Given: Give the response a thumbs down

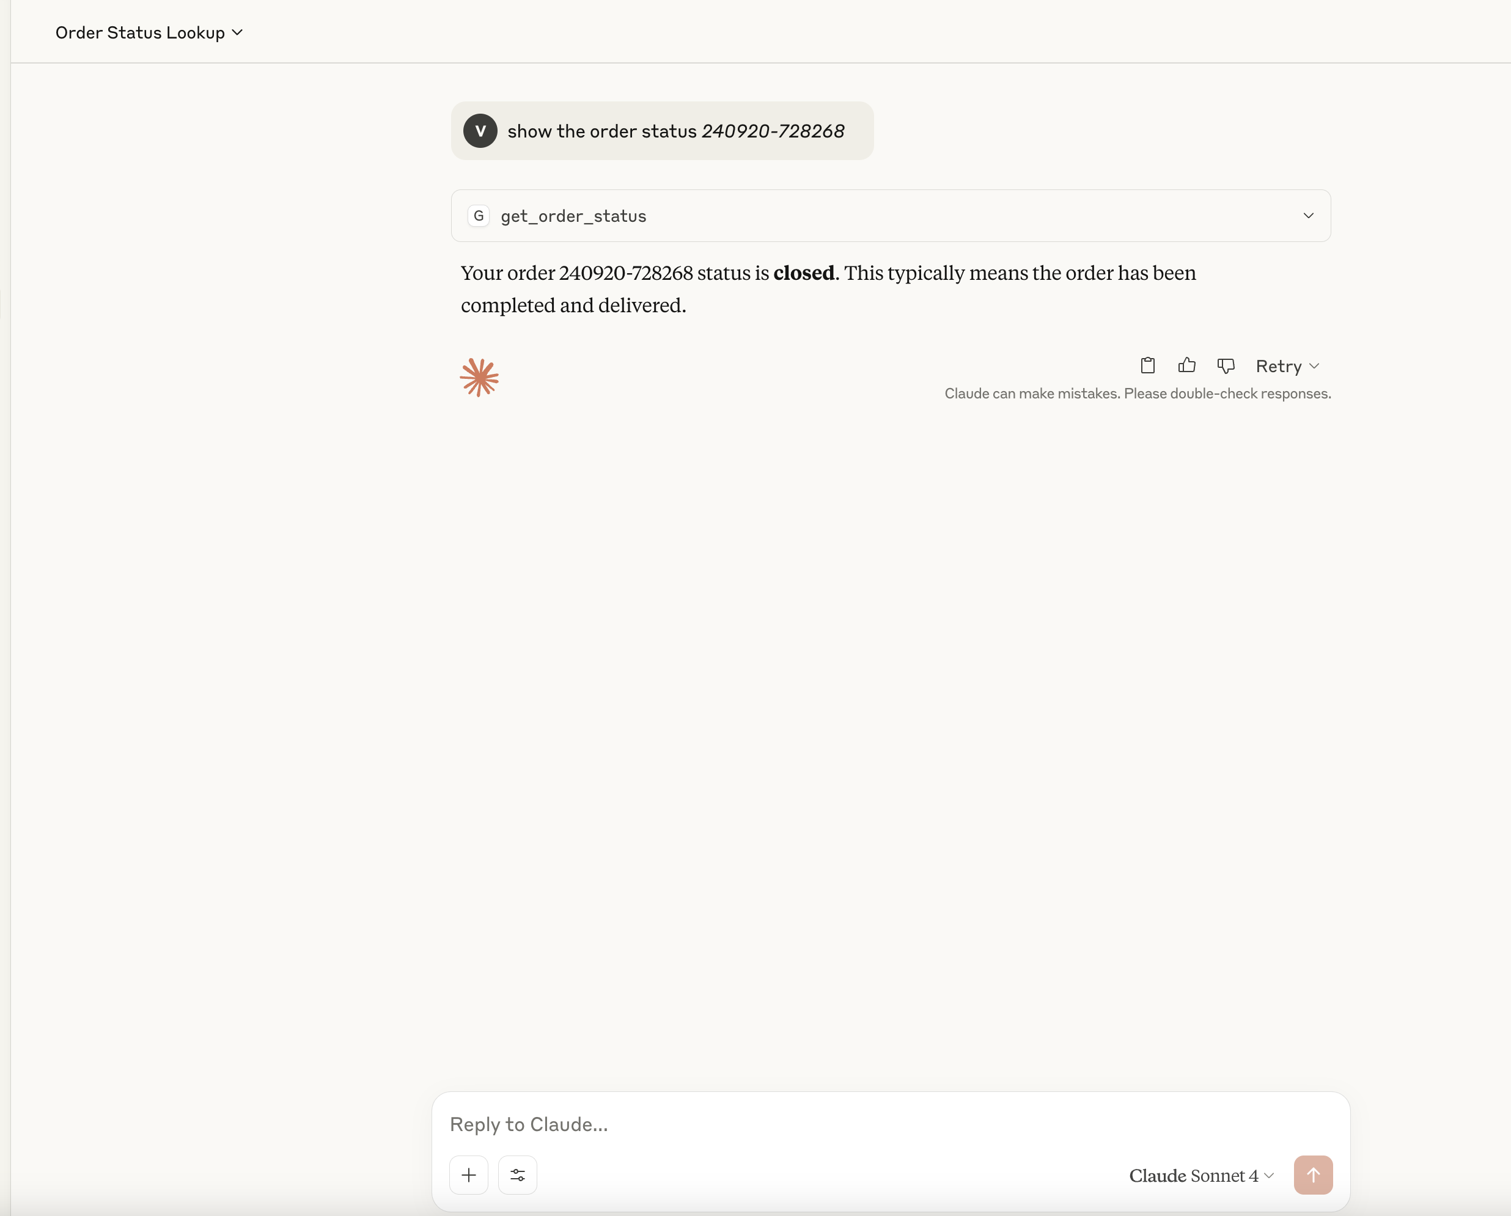Looking at the screenshot, I should coord(1226,365).
